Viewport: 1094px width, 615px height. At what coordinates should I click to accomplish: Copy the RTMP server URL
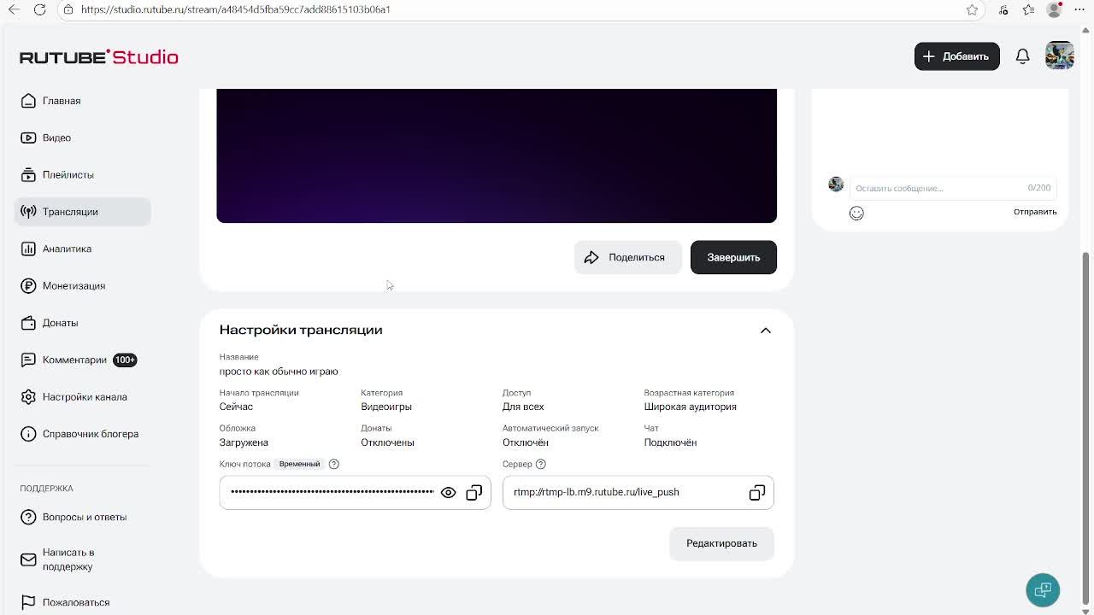[756, 493]
